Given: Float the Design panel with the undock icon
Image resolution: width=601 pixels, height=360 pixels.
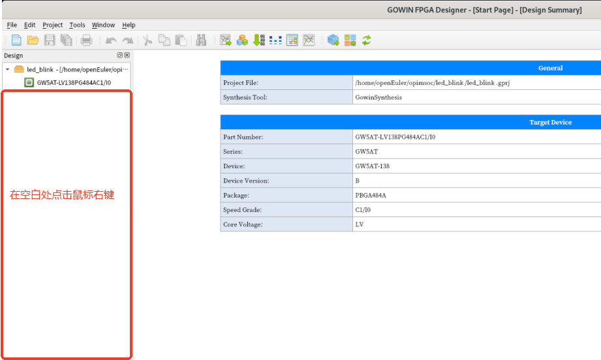Looking at the screenshot, I should [x=119, y=55].
